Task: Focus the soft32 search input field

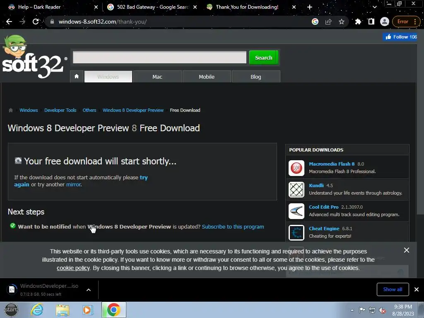Action: pos(159,57)
